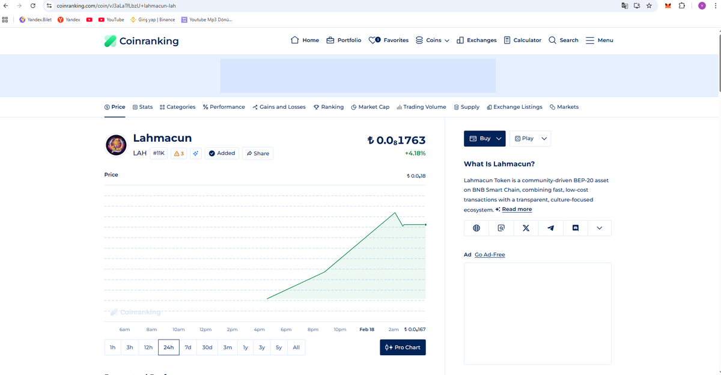
Task: Open the Telegram link icon
Action: click(550, 228)
